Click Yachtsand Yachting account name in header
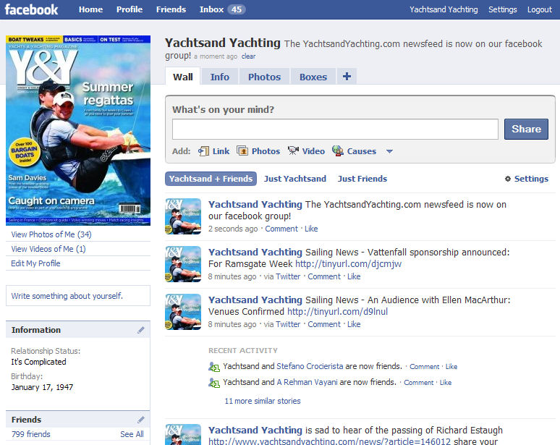The image size is (560, 445). coord(444,9)
